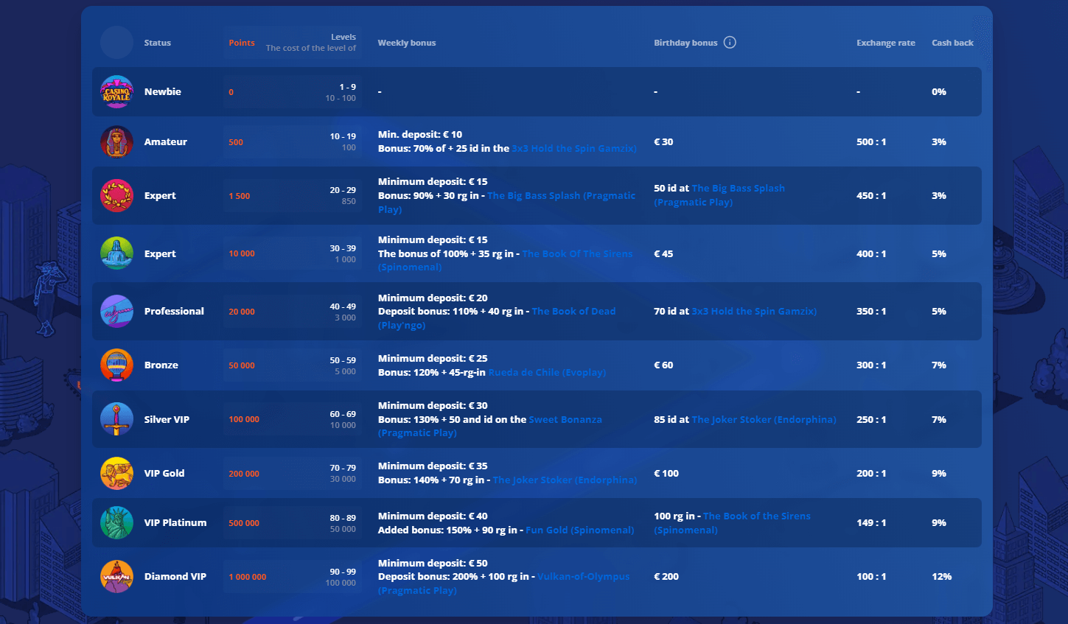Click the 500 000 points value
1068x624 pixels.
(x=244, y=523)
